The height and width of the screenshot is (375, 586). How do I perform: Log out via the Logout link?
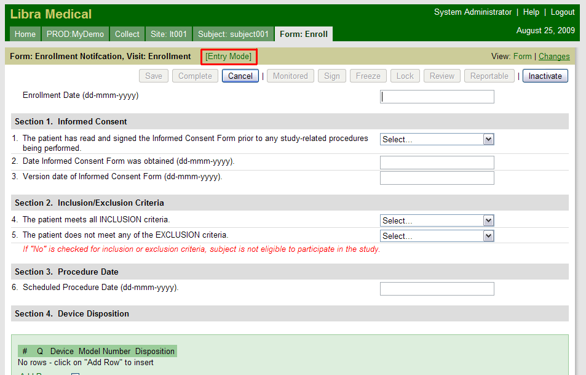click(562, 12)
